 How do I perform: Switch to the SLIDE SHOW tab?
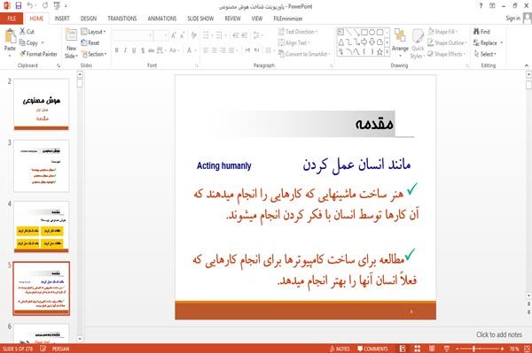(200, 19)
